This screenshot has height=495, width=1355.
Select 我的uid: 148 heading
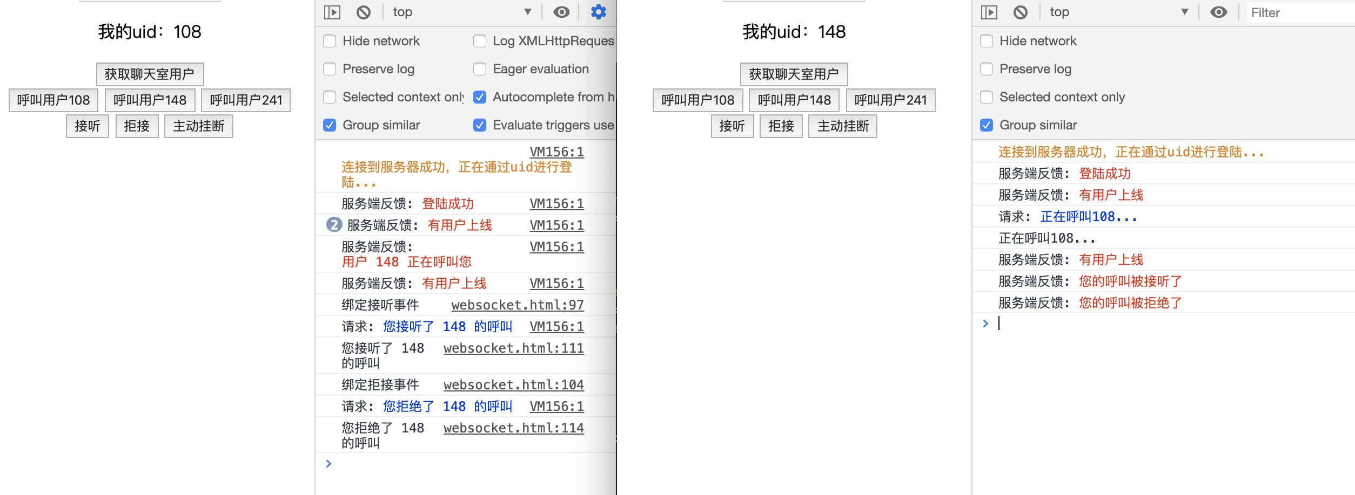[794, 32]
